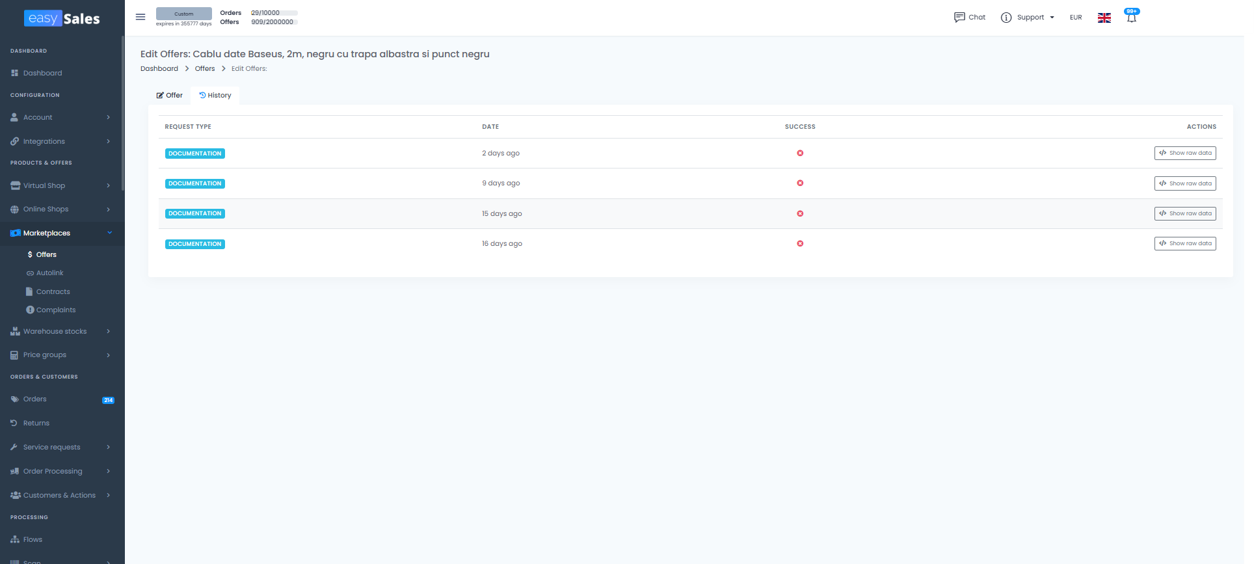Expand the Warehouse stocks chevron
Screen dimensions: 1254x564
(x=109, y=331)
